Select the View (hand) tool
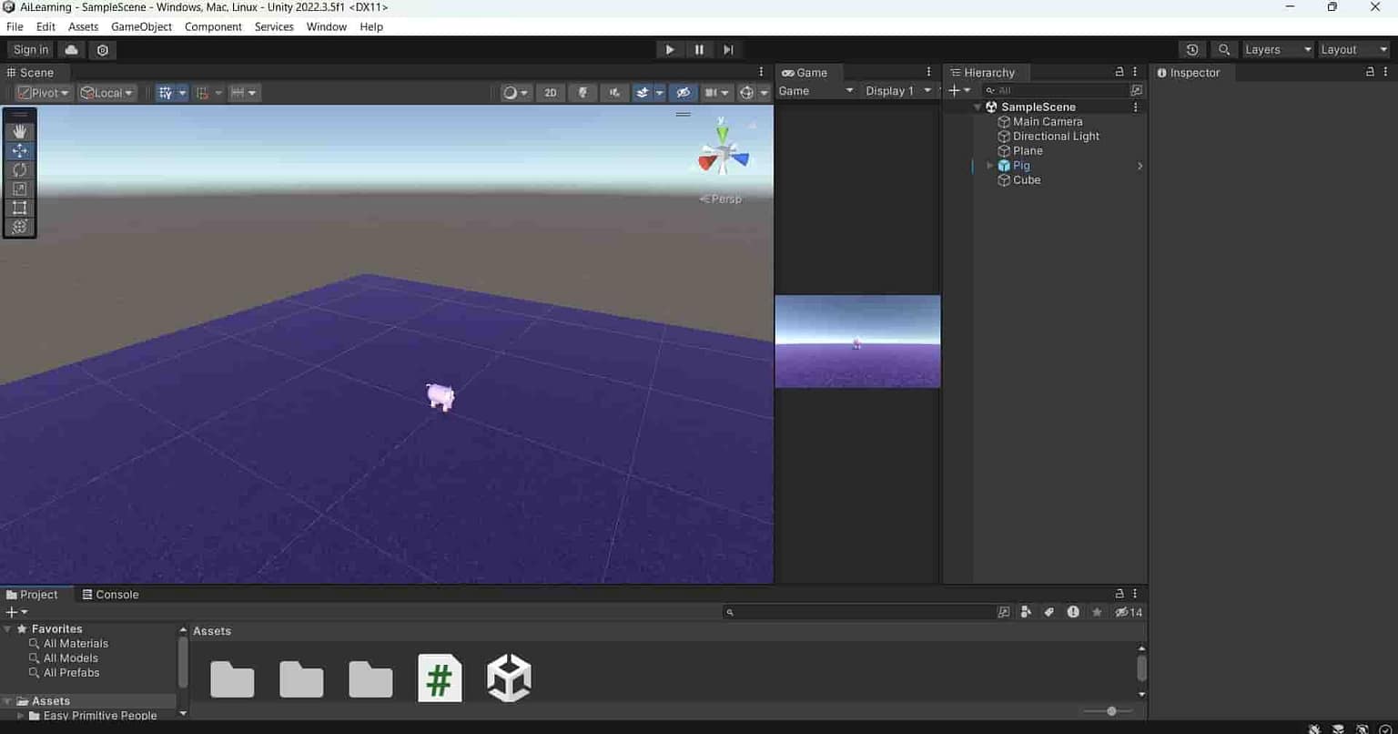 pos(19,130)
